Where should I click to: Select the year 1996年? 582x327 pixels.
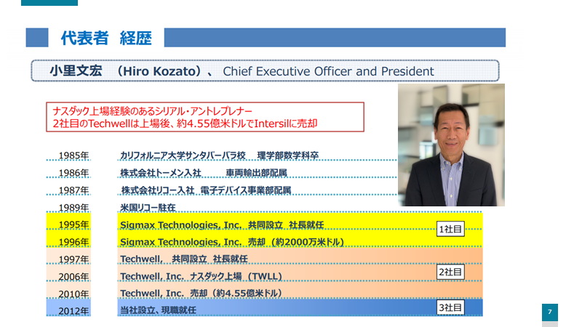click(x=73, y=242)
